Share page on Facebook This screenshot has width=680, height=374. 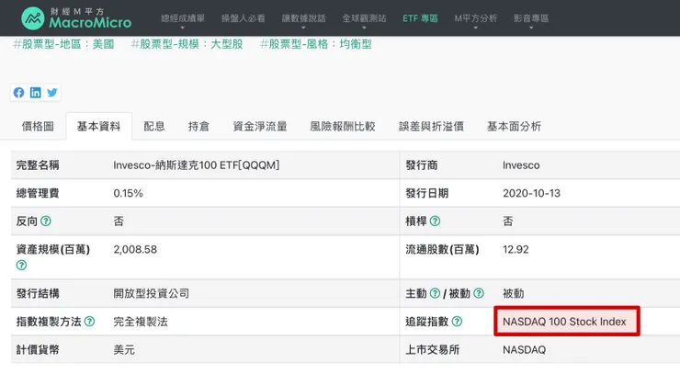click(18, 93)
